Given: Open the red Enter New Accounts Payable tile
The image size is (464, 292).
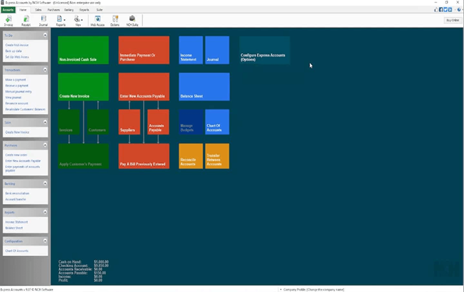Looking at the screenshot, I should pos(144,87).
